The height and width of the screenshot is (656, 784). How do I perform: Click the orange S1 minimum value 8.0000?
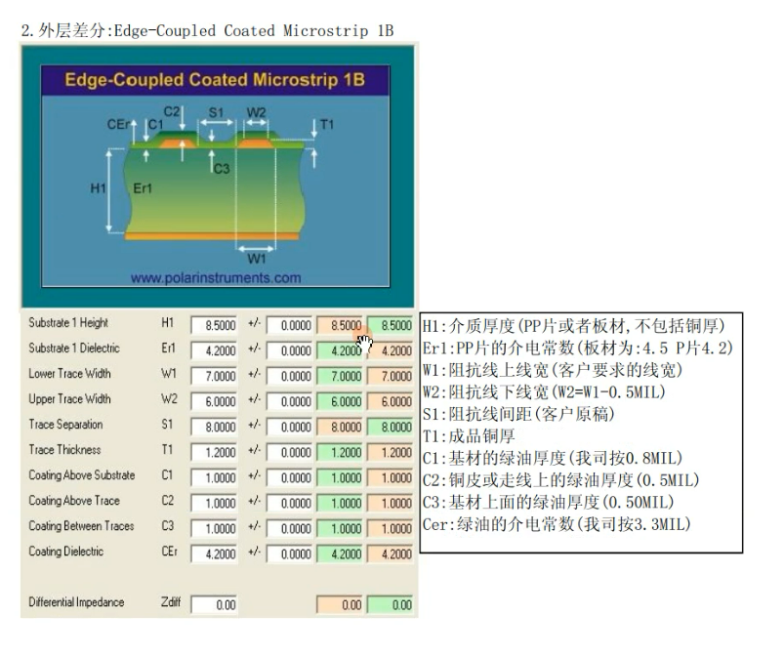point(340,427)
